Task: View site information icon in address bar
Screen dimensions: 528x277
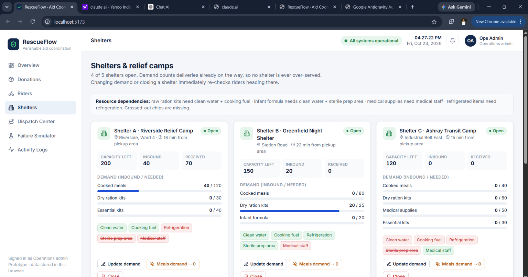Action: point(47,22)
